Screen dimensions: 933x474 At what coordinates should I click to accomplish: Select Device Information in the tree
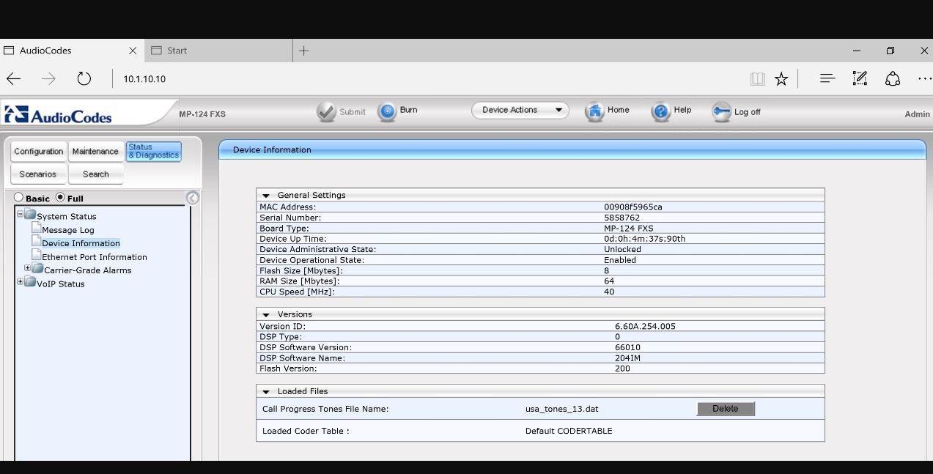pyautogui.click(x=81, y=243)
